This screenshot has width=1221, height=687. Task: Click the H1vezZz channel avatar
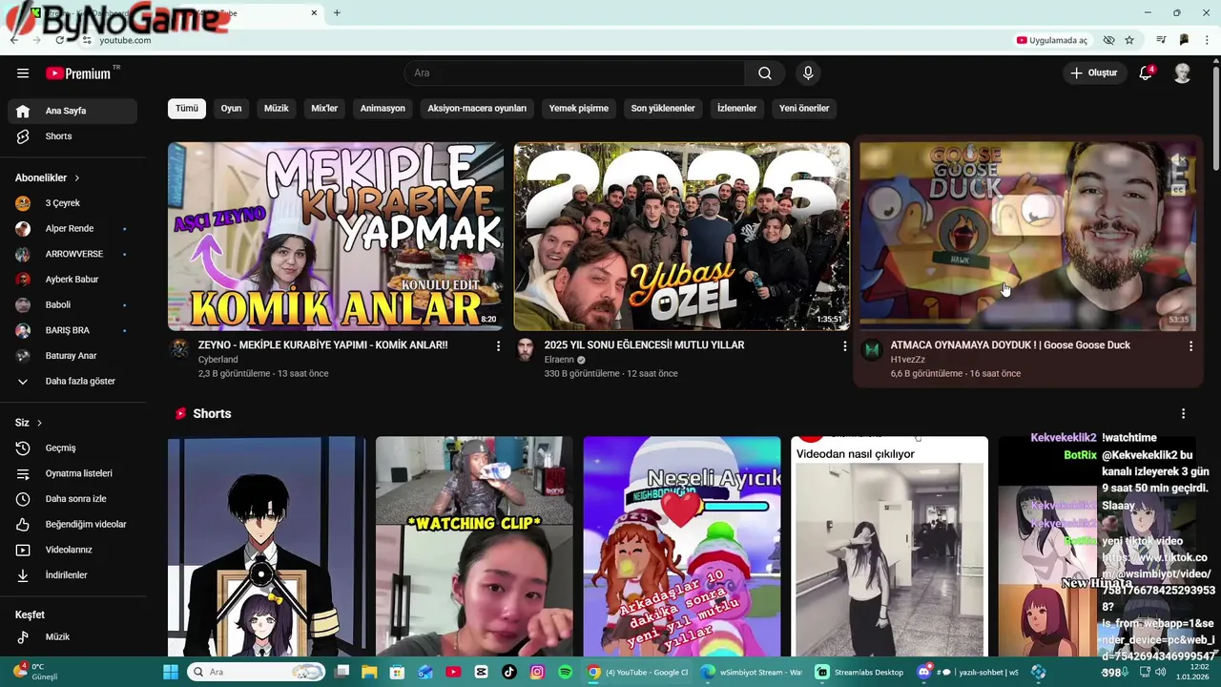coord(872,349)
